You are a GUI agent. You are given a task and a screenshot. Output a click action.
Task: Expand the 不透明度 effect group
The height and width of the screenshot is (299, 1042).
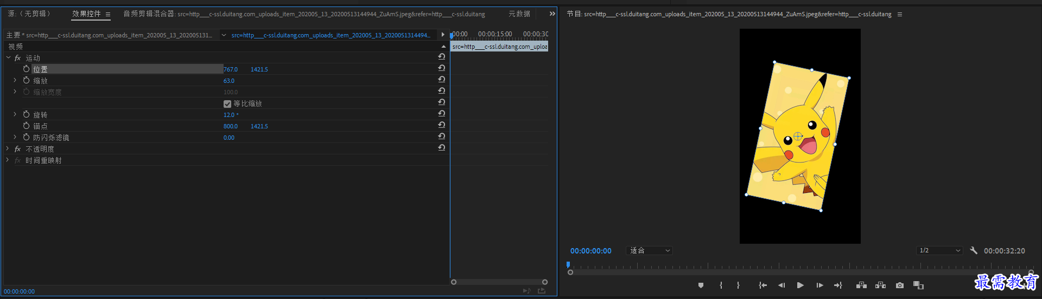8,148
